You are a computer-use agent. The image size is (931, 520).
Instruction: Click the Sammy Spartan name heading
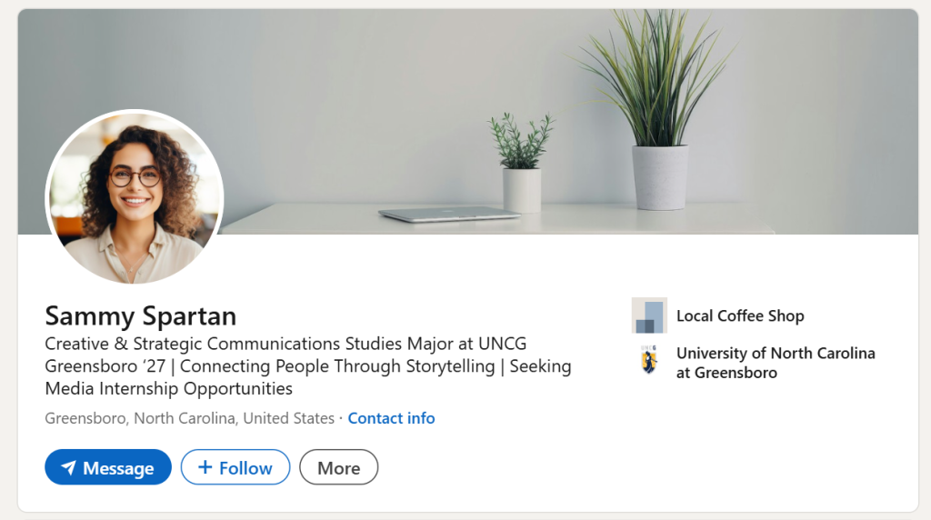[x=140, y=315]
